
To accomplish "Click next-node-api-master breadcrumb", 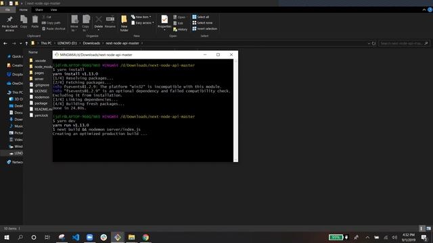I will tap(122, 43).
